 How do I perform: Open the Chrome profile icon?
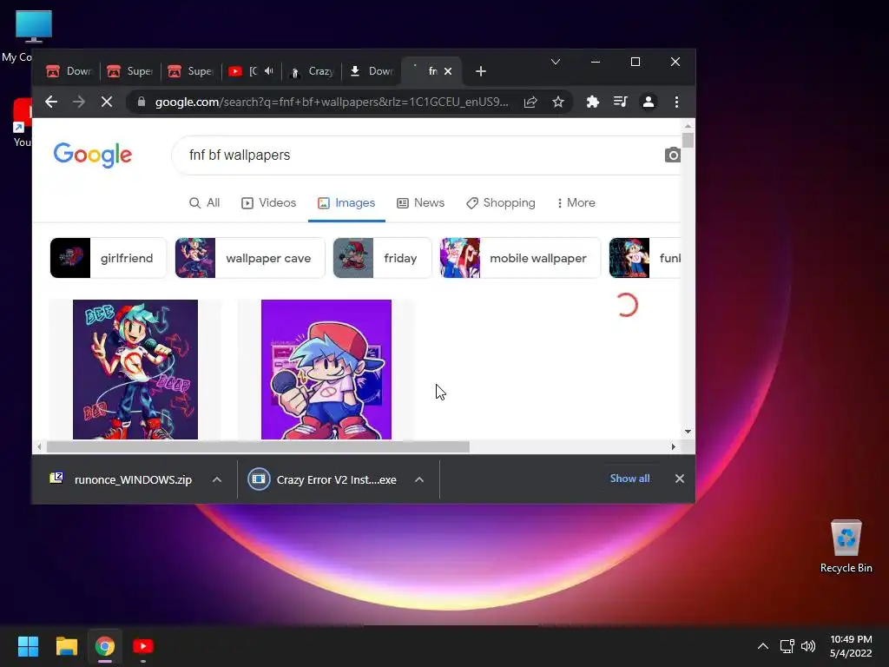tap(648, 102)
